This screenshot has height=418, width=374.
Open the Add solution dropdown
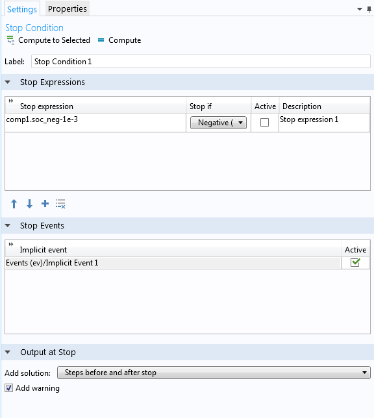(214, 373)
